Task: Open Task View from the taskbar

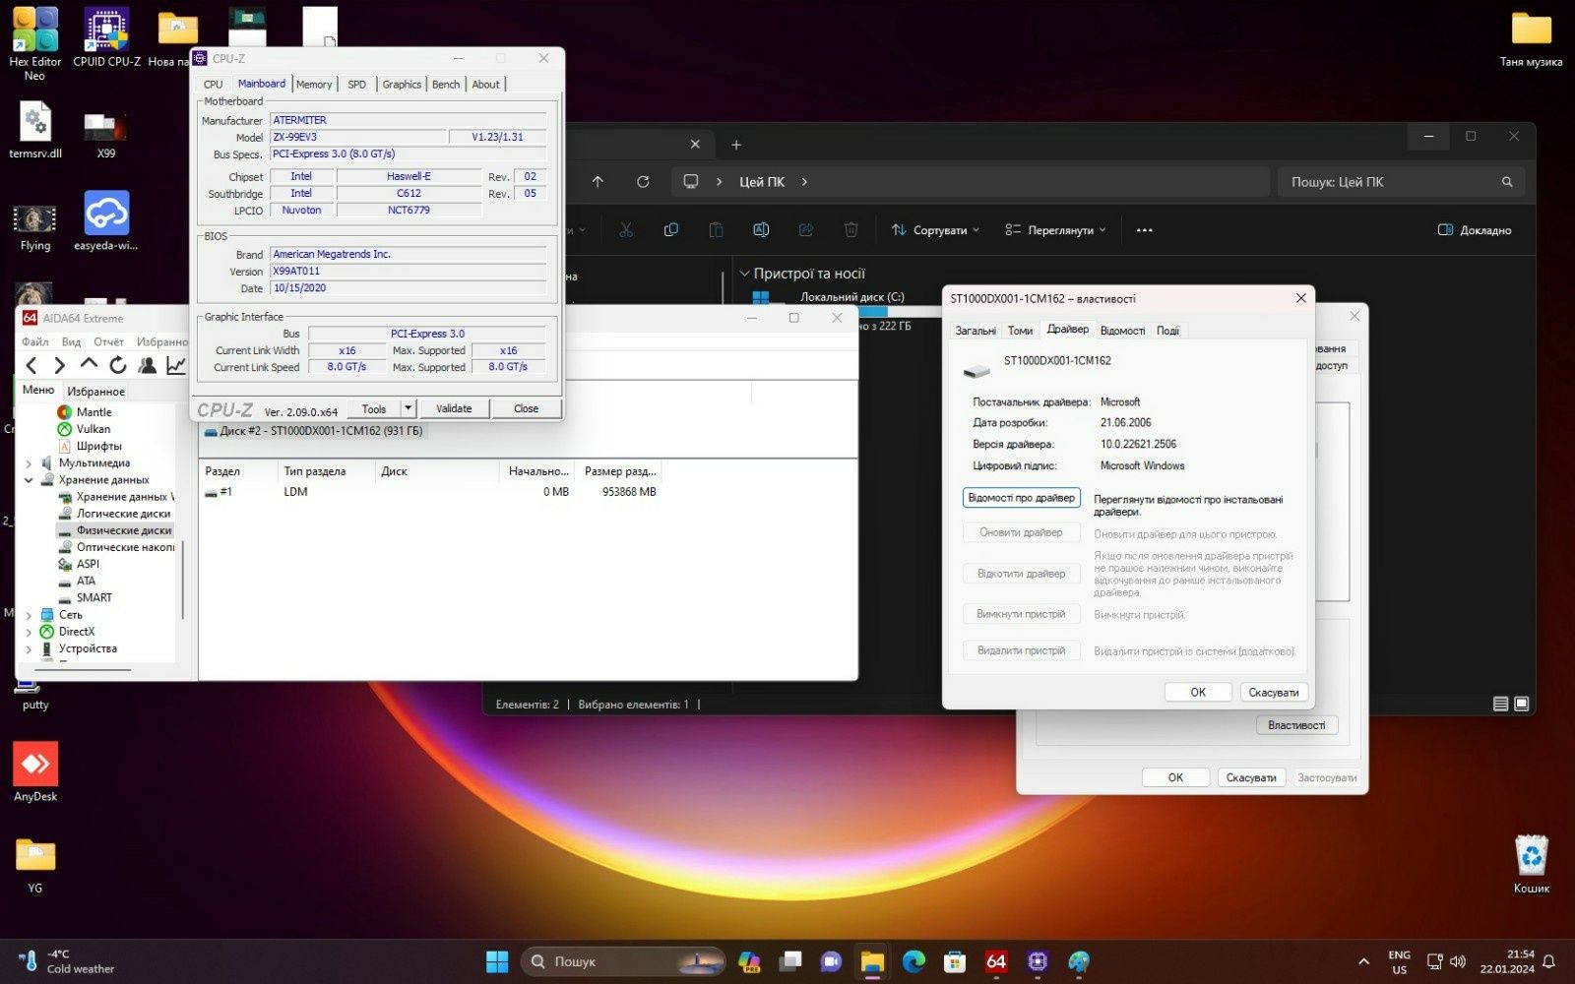Action: (790, 961)
